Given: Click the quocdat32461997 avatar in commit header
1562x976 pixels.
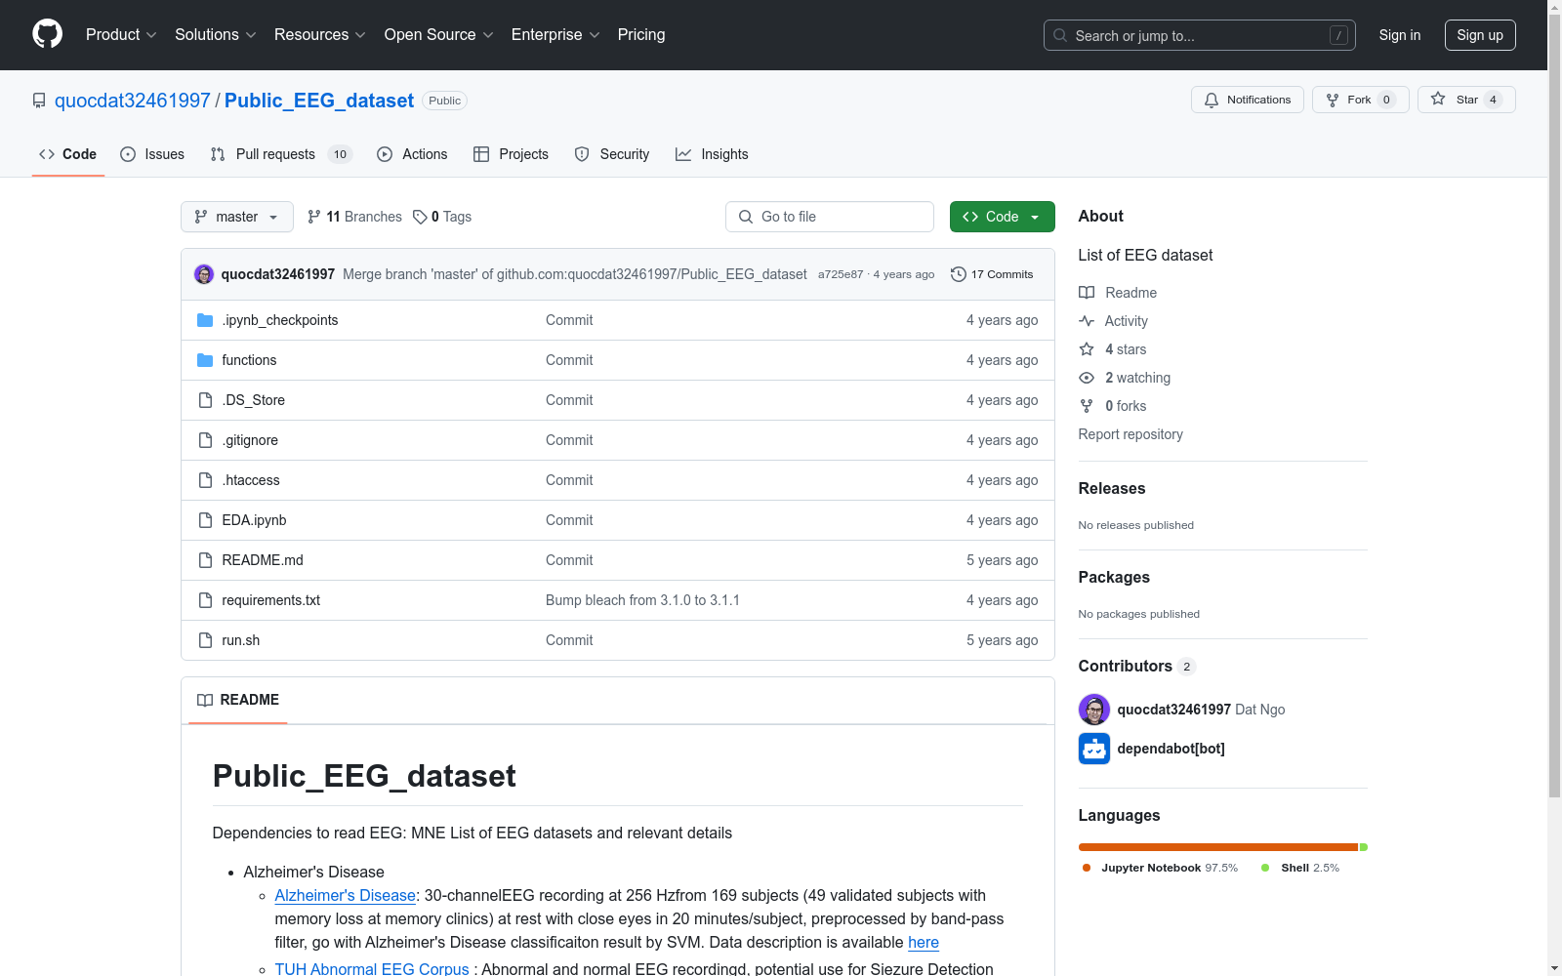Looking at the screenshot, I should click(x=204, y=274).
